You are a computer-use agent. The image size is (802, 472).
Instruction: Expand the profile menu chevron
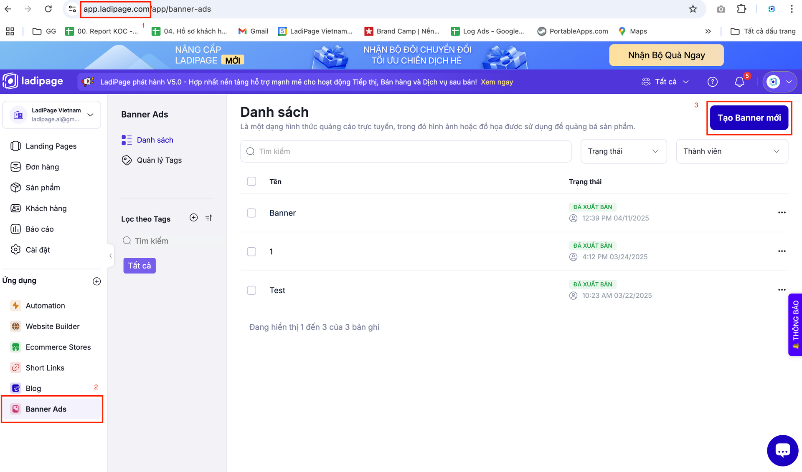pos(789,82)
